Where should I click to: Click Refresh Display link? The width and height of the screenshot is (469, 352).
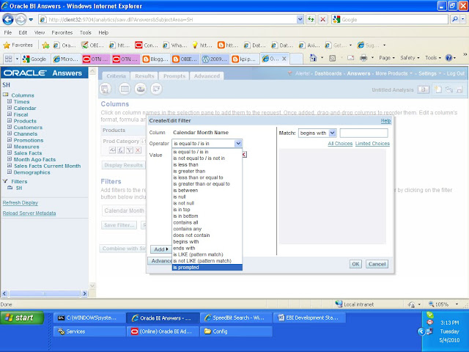coord(21,202)
